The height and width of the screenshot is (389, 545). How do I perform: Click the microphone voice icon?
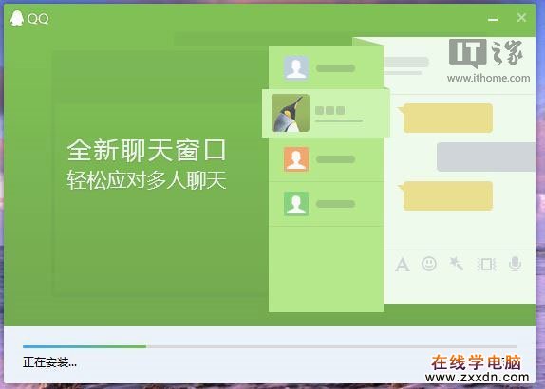[516, 264]
